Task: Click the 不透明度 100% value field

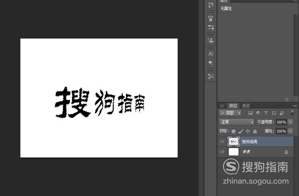Action: tap(281, 122)
